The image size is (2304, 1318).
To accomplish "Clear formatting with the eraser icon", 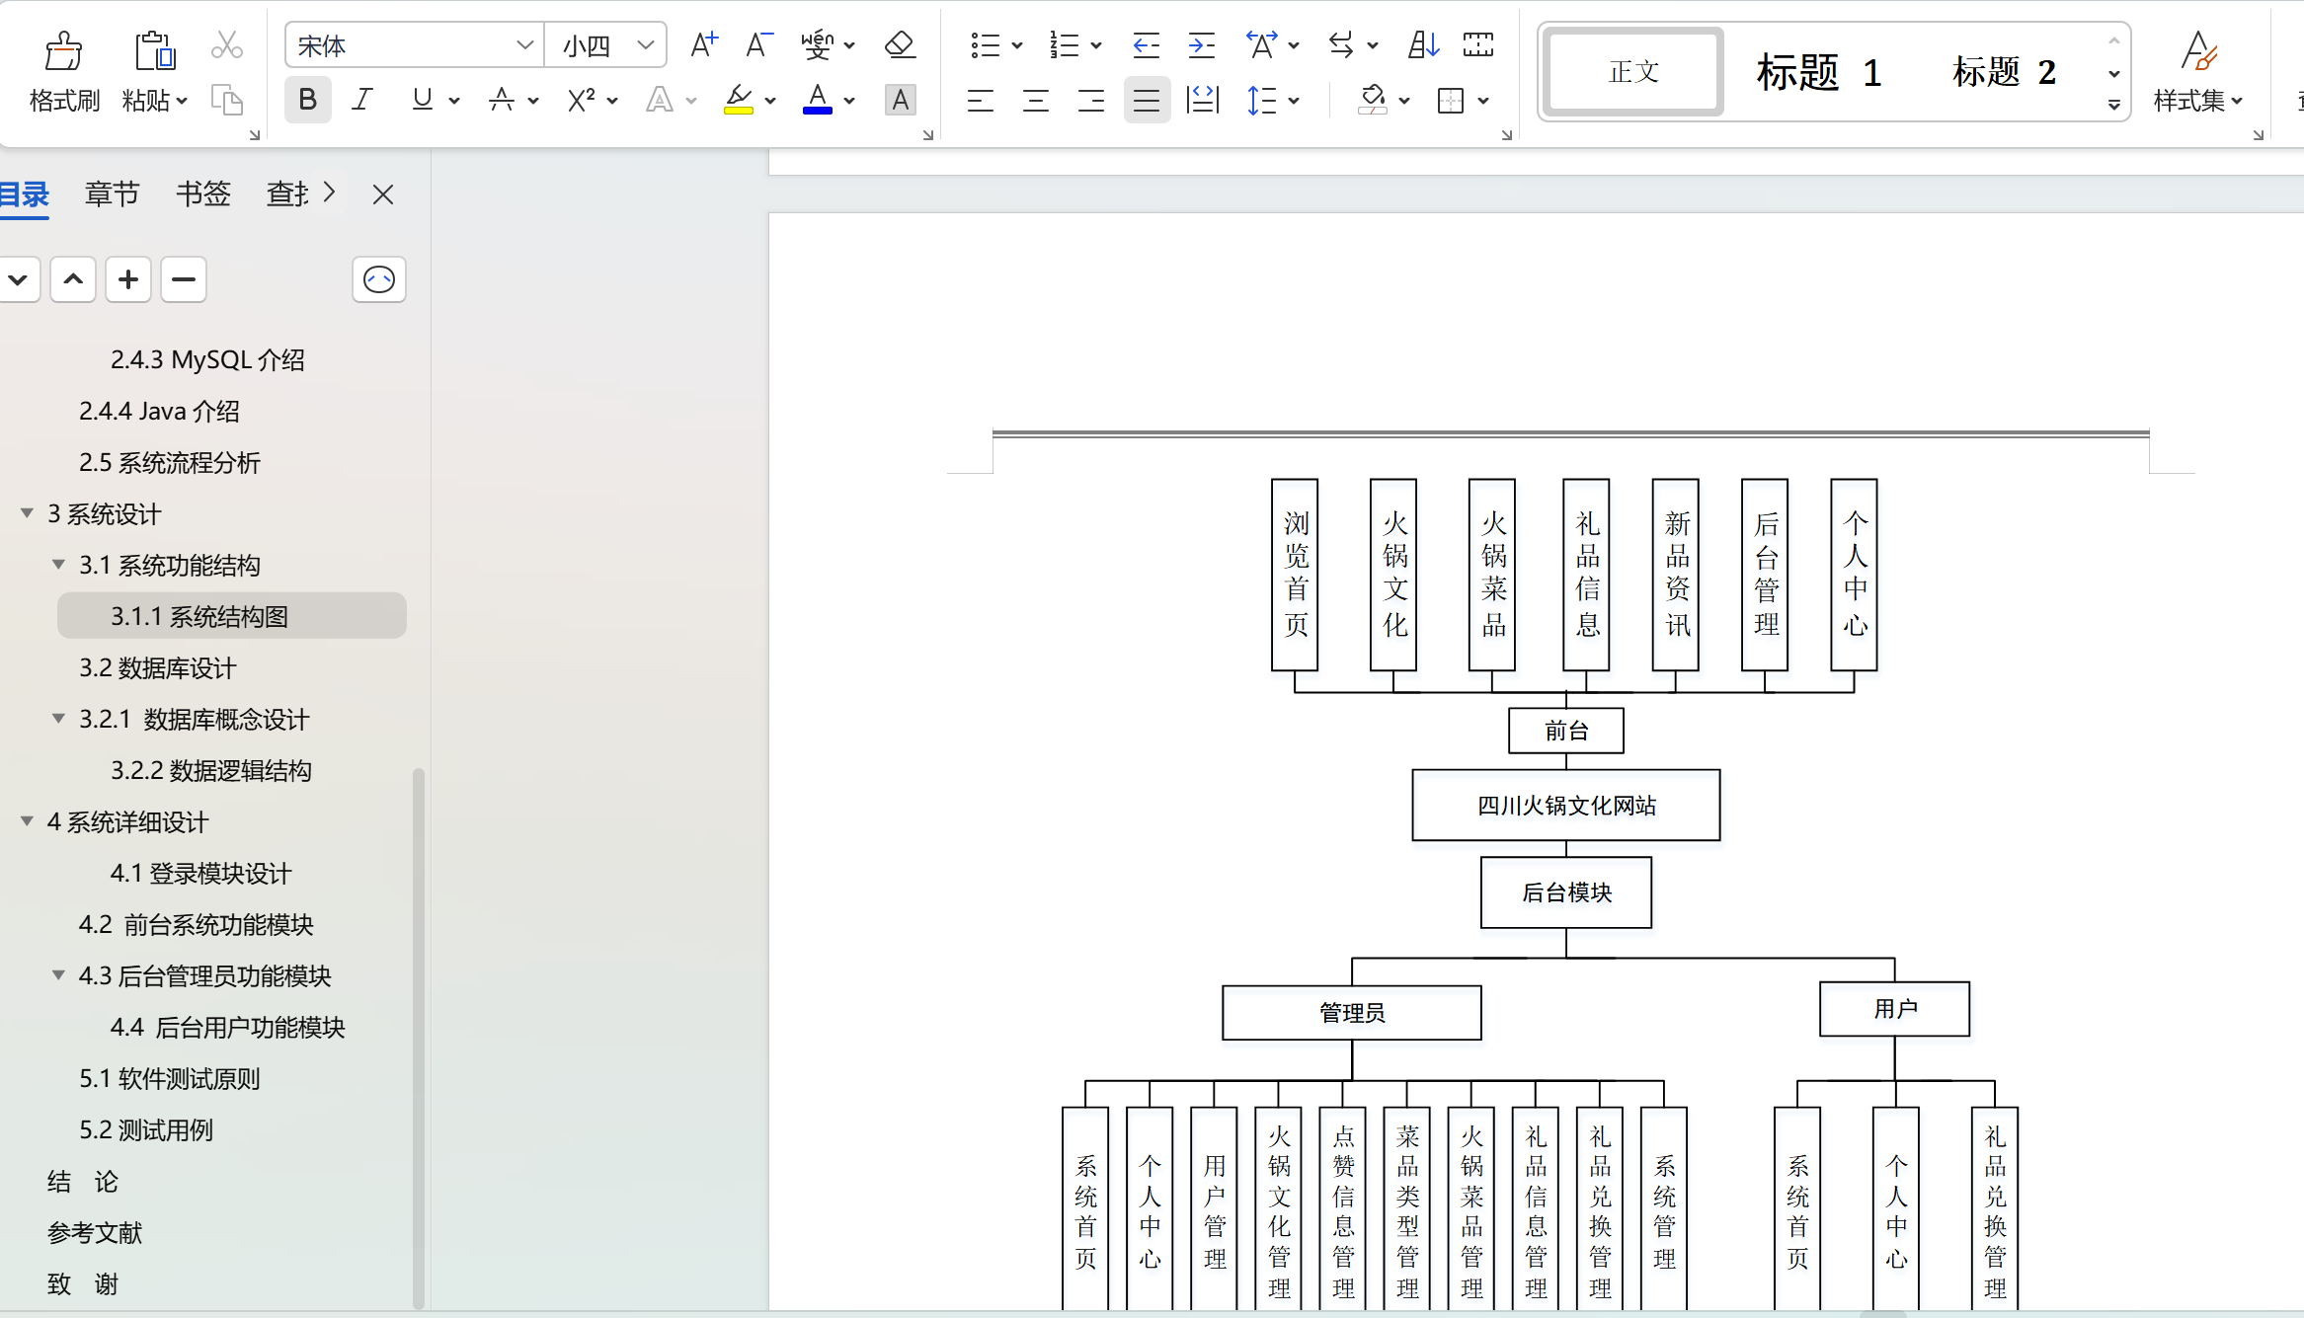I will (898, 44).
